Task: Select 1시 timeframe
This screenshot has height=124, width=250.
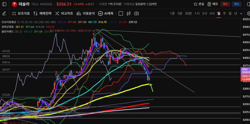Action: click(x=197, y=14)
